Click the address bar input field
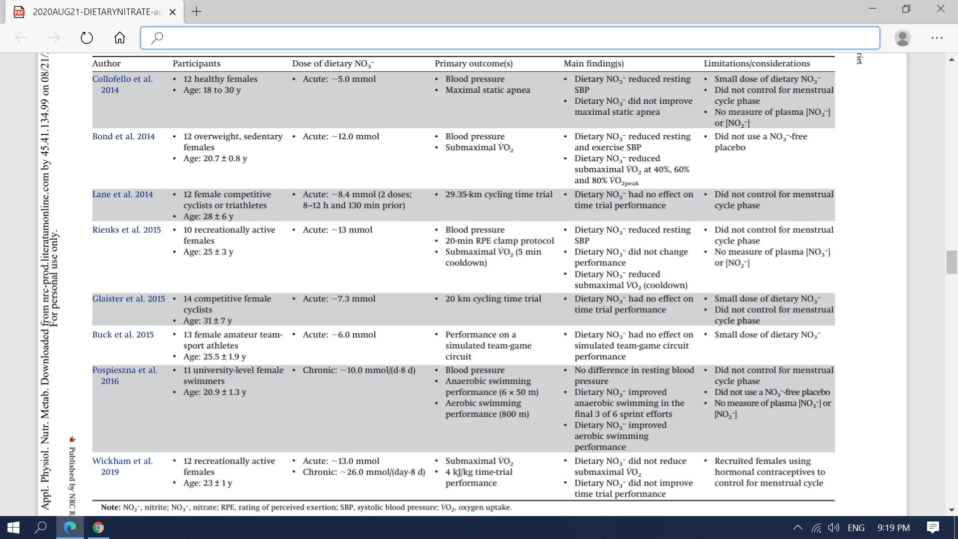 [x=510, y=38]
